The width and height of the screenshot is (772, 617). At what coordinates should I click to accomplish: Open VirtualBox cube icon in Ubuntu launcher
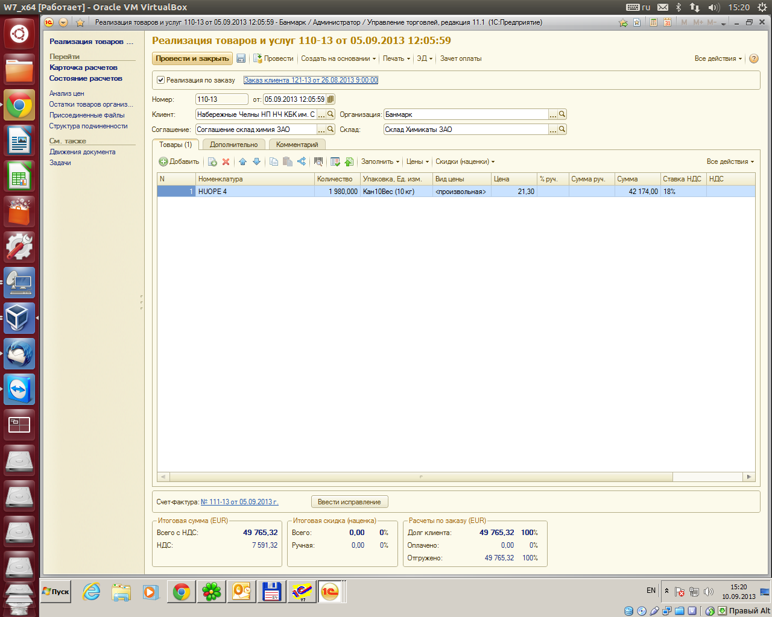(x=19, y=318)
